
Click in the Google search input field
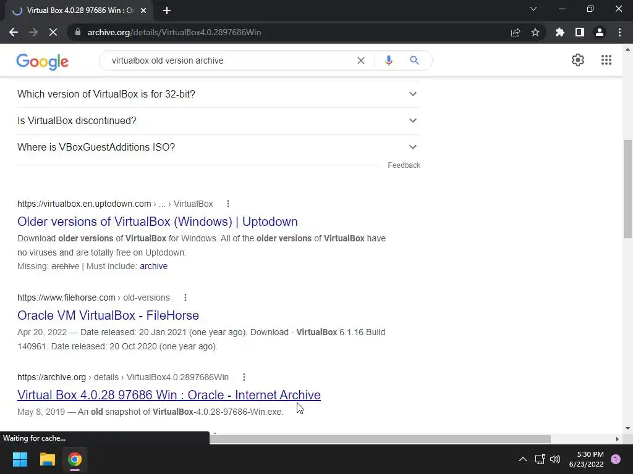tap(230, 60)
